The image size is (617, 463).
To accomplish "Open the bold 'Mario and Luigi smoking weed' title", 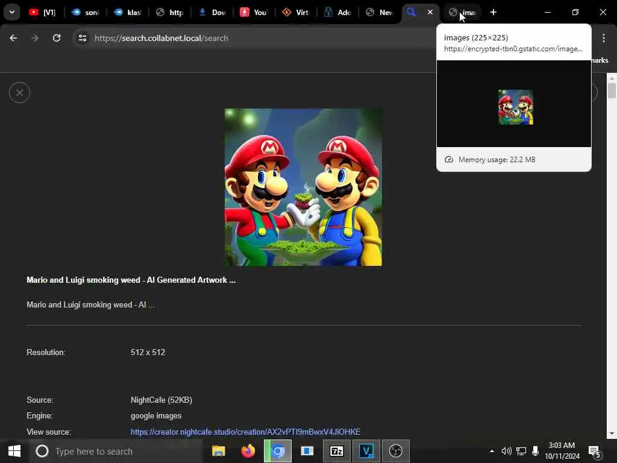I will [131, 280].
